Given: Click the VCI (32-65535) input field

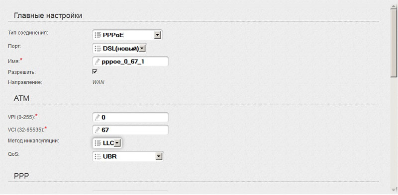Looking at the screenshot, I should [x=130, y=130].
